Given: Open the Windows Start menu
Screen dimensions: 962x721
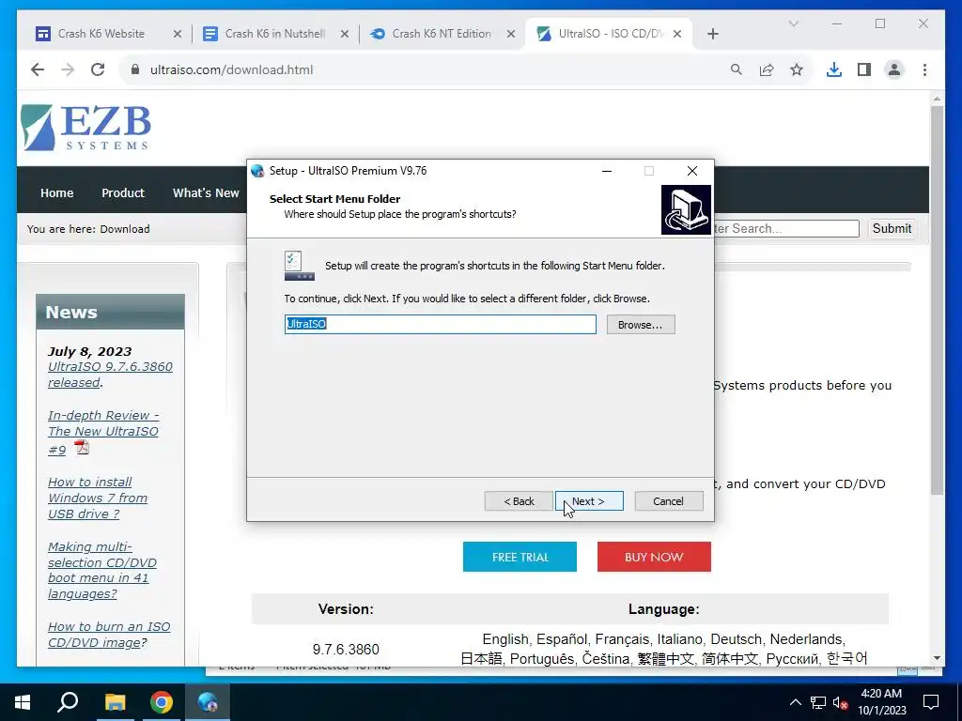Looking at the screenshot, I should (x=23, y=702).
